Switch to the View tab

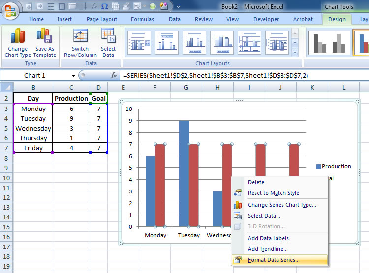click(232, 19)
